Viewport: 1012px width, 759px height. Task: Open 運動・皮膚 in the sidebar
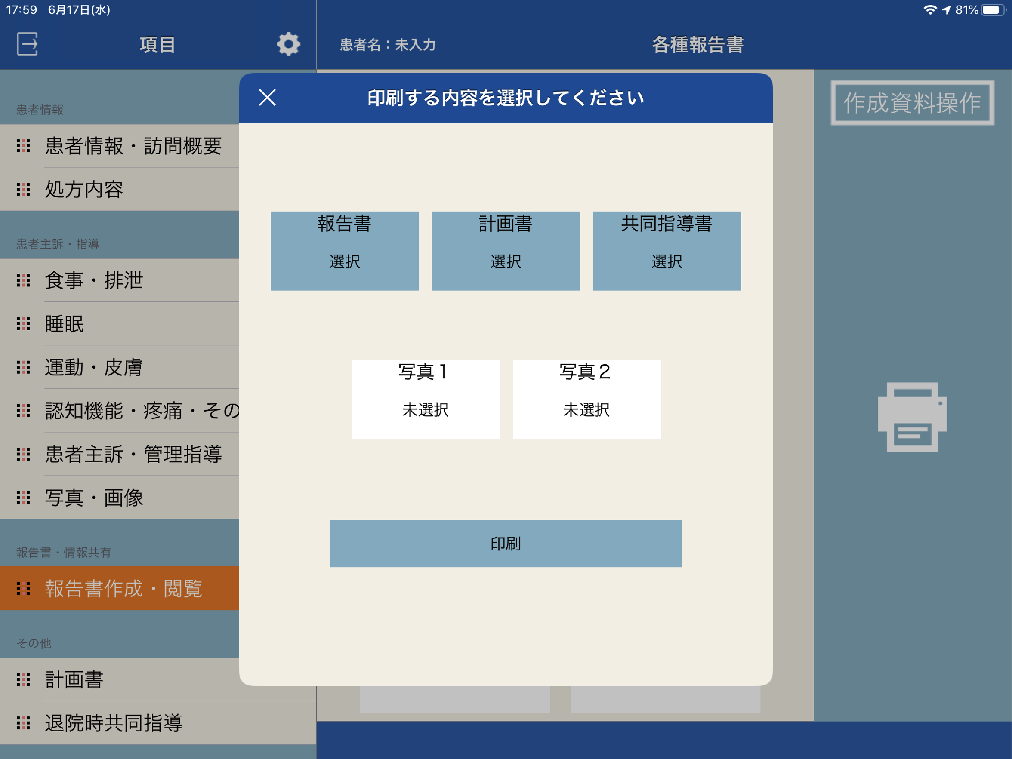[x=119, y=367]
